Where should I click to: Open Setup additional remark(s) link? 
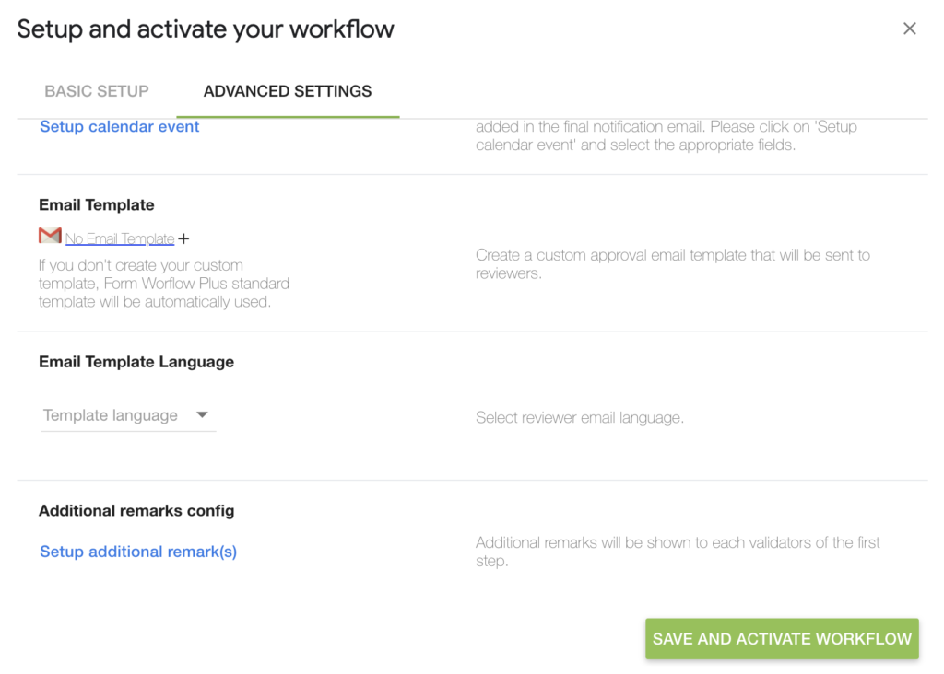138,552
